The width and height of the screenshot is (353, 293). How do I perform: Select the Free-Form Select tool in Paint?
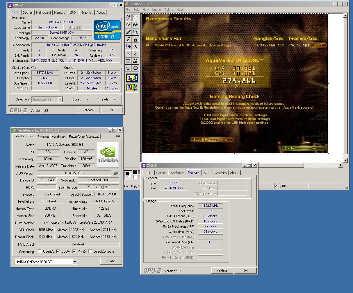click(x=128, y=17)
